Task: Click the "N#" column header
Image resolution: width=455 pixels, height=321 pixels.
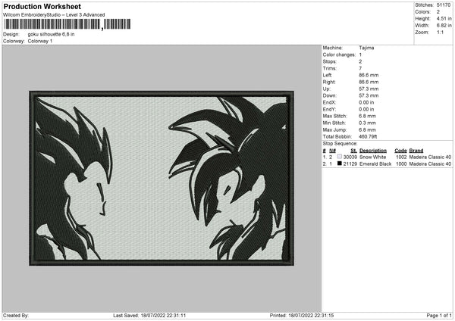Action: click(333, 151)
